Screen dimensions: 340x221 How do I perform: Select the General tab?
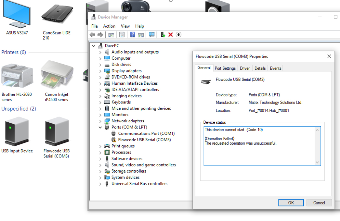(204, 68)
